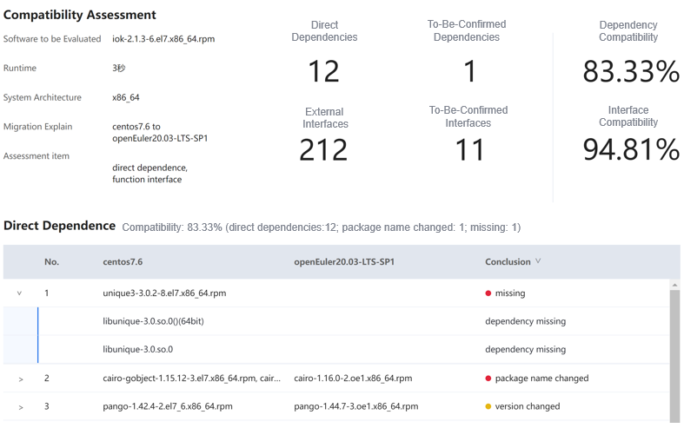This screenshot has width=684, height=428.
Task: Click the cairo-1.16.0-2.oe1.x86_64.rpm package entry
Action: click(353, 379)
